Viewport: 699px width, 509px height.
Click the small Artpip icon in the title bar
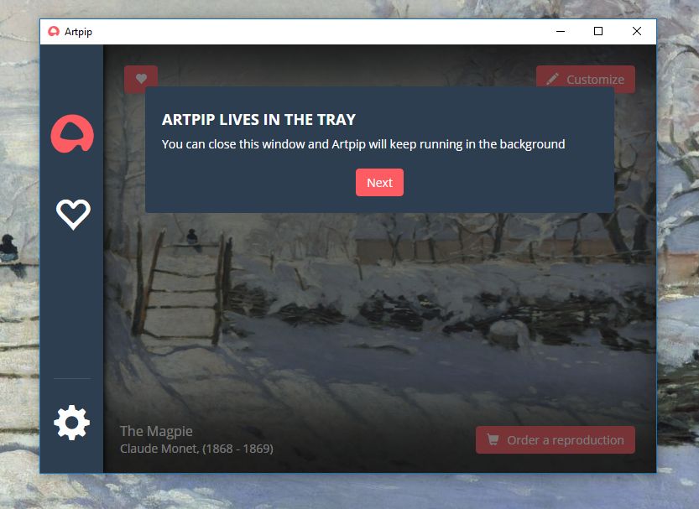[x=54, y=31]
